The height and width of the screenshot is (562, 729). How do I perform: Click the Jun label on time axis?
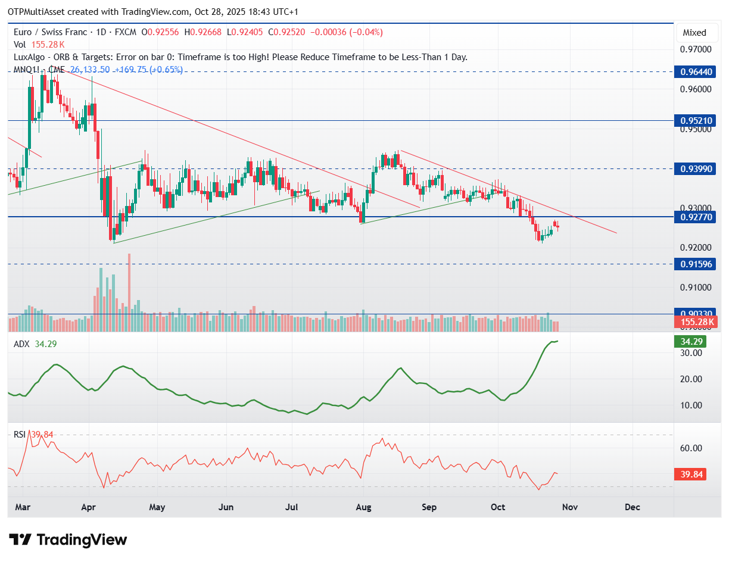tap(226, 507)
